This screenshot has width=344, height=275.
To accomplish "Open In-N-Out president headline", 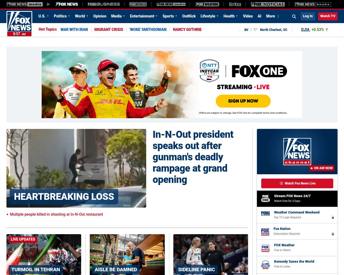I will 193,157.
